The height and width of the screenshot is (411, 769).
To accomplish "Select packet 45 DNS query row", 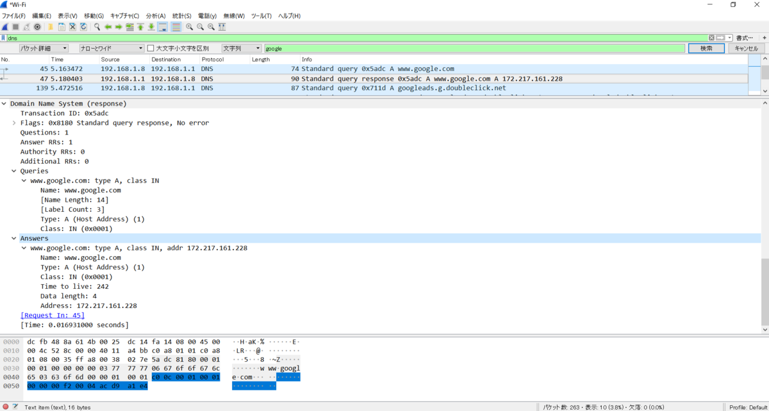I will (374, 69).
